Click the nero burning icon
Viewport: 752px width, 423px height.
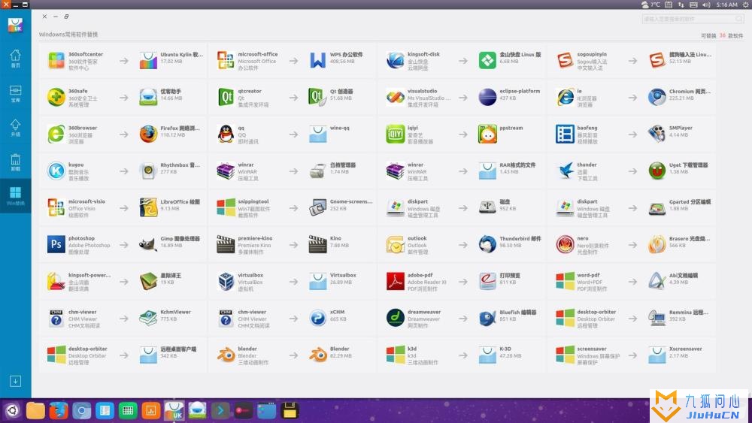565,245
